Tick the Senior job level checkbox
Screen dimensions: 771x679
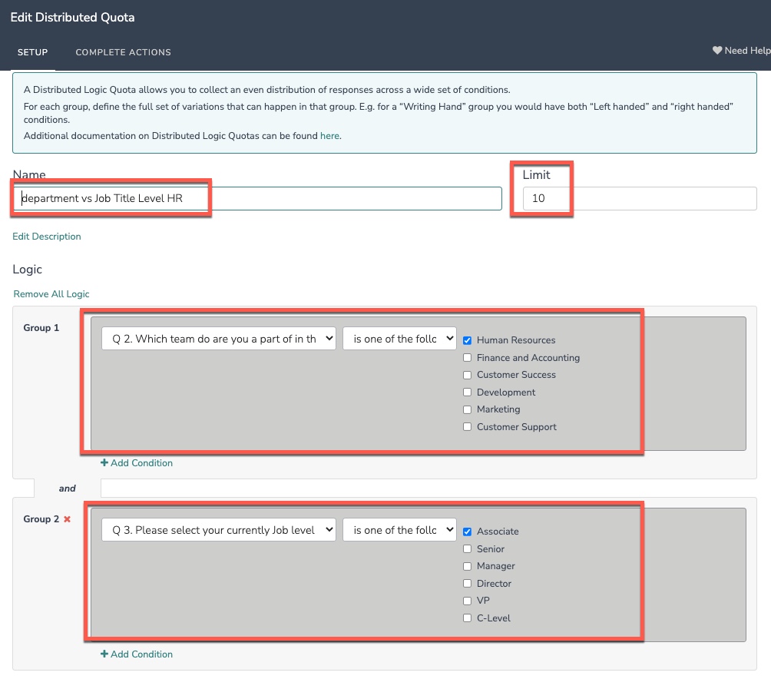click(x=467, y=549)
